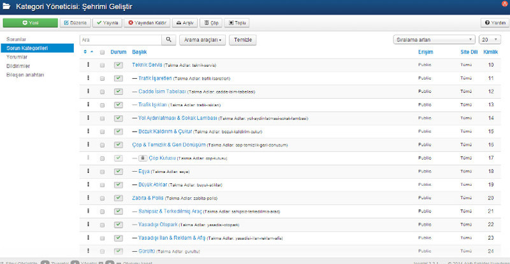The width and height of the screenshot is (510, 264).
Task: Open the Sahipsiz & Terkedilmiş Araç link
Action: [170, 211]
